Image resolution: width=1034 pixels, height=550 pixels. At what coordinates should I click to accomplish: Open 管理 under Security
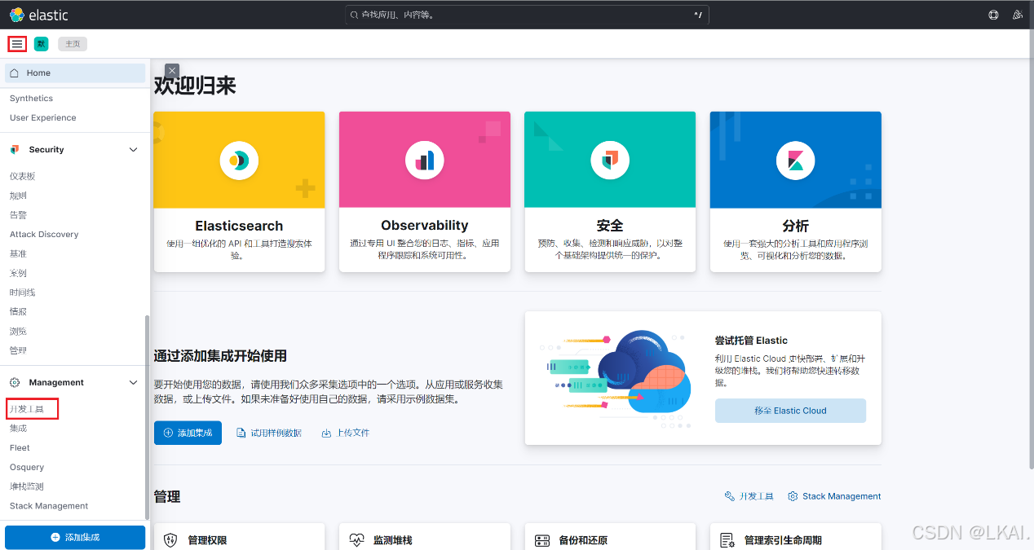[x=18, y=350]
